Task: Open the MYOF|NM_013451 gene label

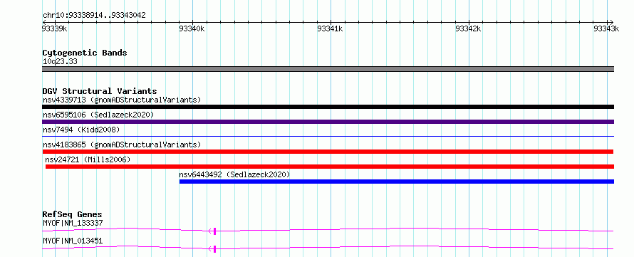Action: pyautogui.click(x=73, y=241)
